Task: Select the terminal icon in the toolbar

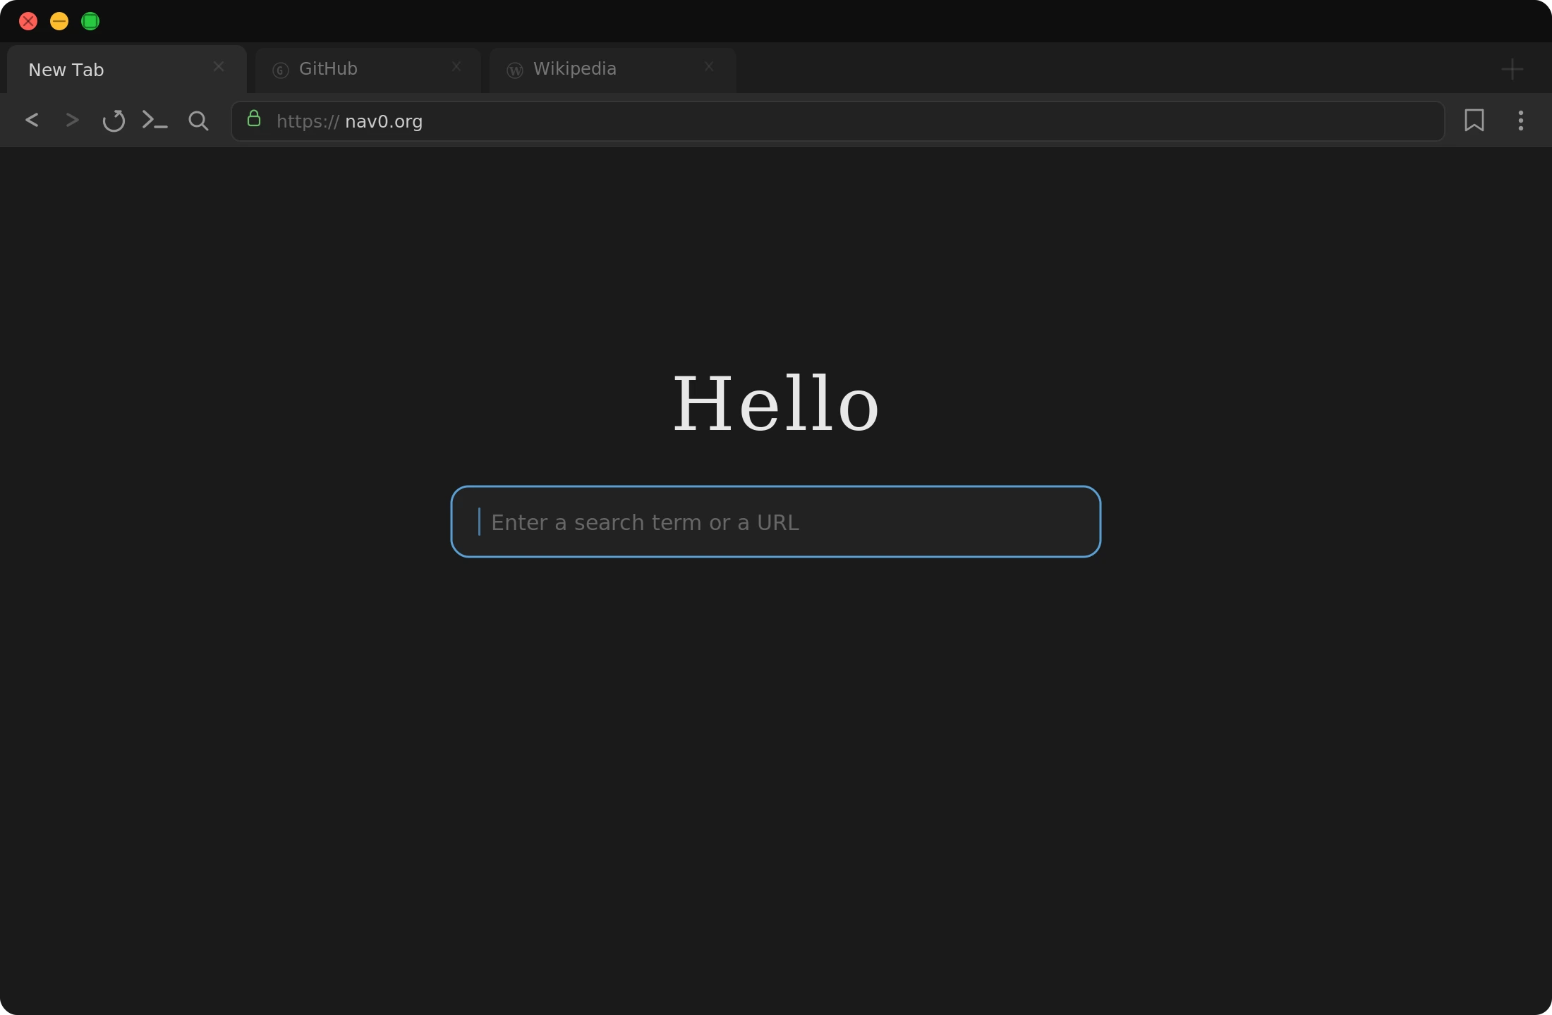Action: (154, 121)
